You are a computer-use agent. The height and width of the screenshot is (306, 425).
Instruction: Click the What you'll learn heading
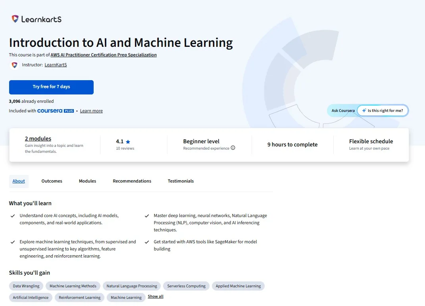tap(30, 203)
